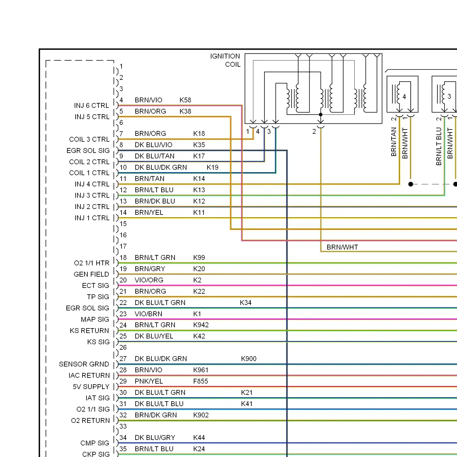Click the COIL 2 CTRL label
This screenshot has height=457, width=457.
(89, 162)
